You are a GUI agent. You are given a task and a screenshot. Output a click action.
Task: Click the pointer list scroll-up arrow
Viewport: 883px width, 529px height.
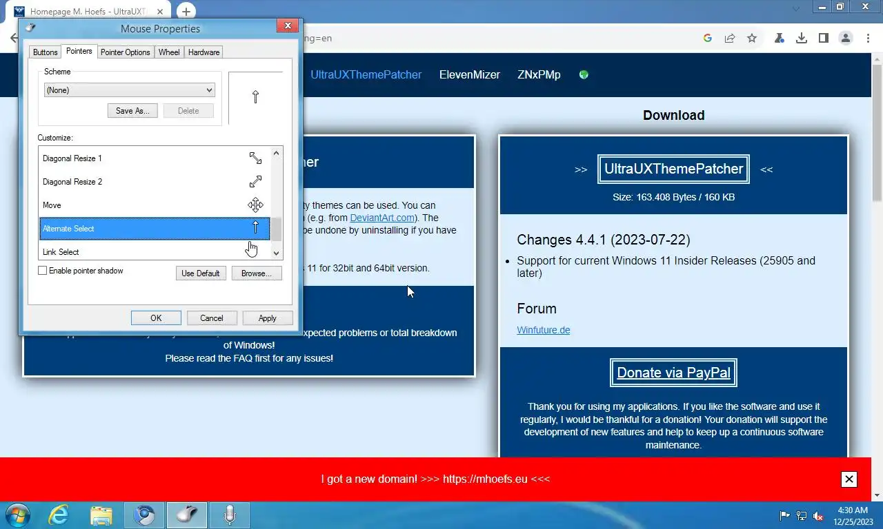(277, 153)
